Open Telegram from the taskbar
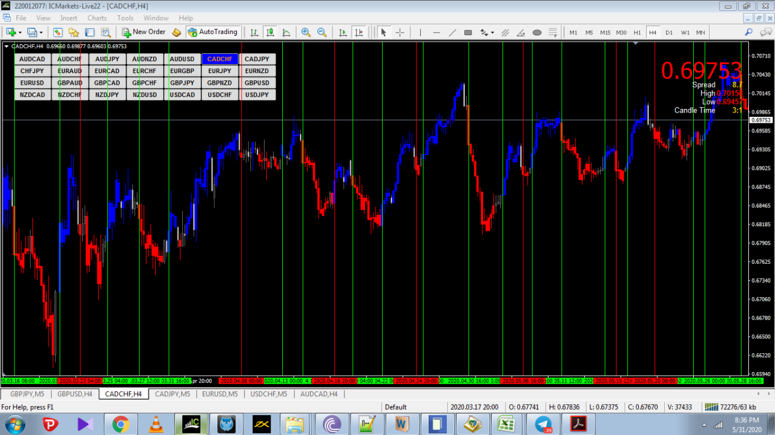 tap(543, 425)
